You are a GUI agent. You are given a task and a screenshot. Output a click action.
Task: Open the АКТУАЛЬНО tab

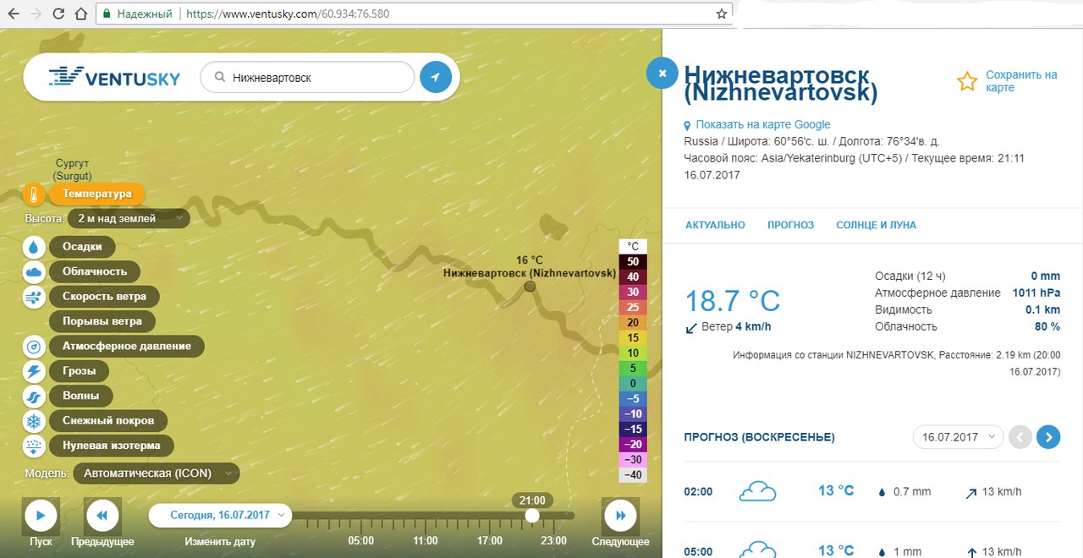click(715, 225)
